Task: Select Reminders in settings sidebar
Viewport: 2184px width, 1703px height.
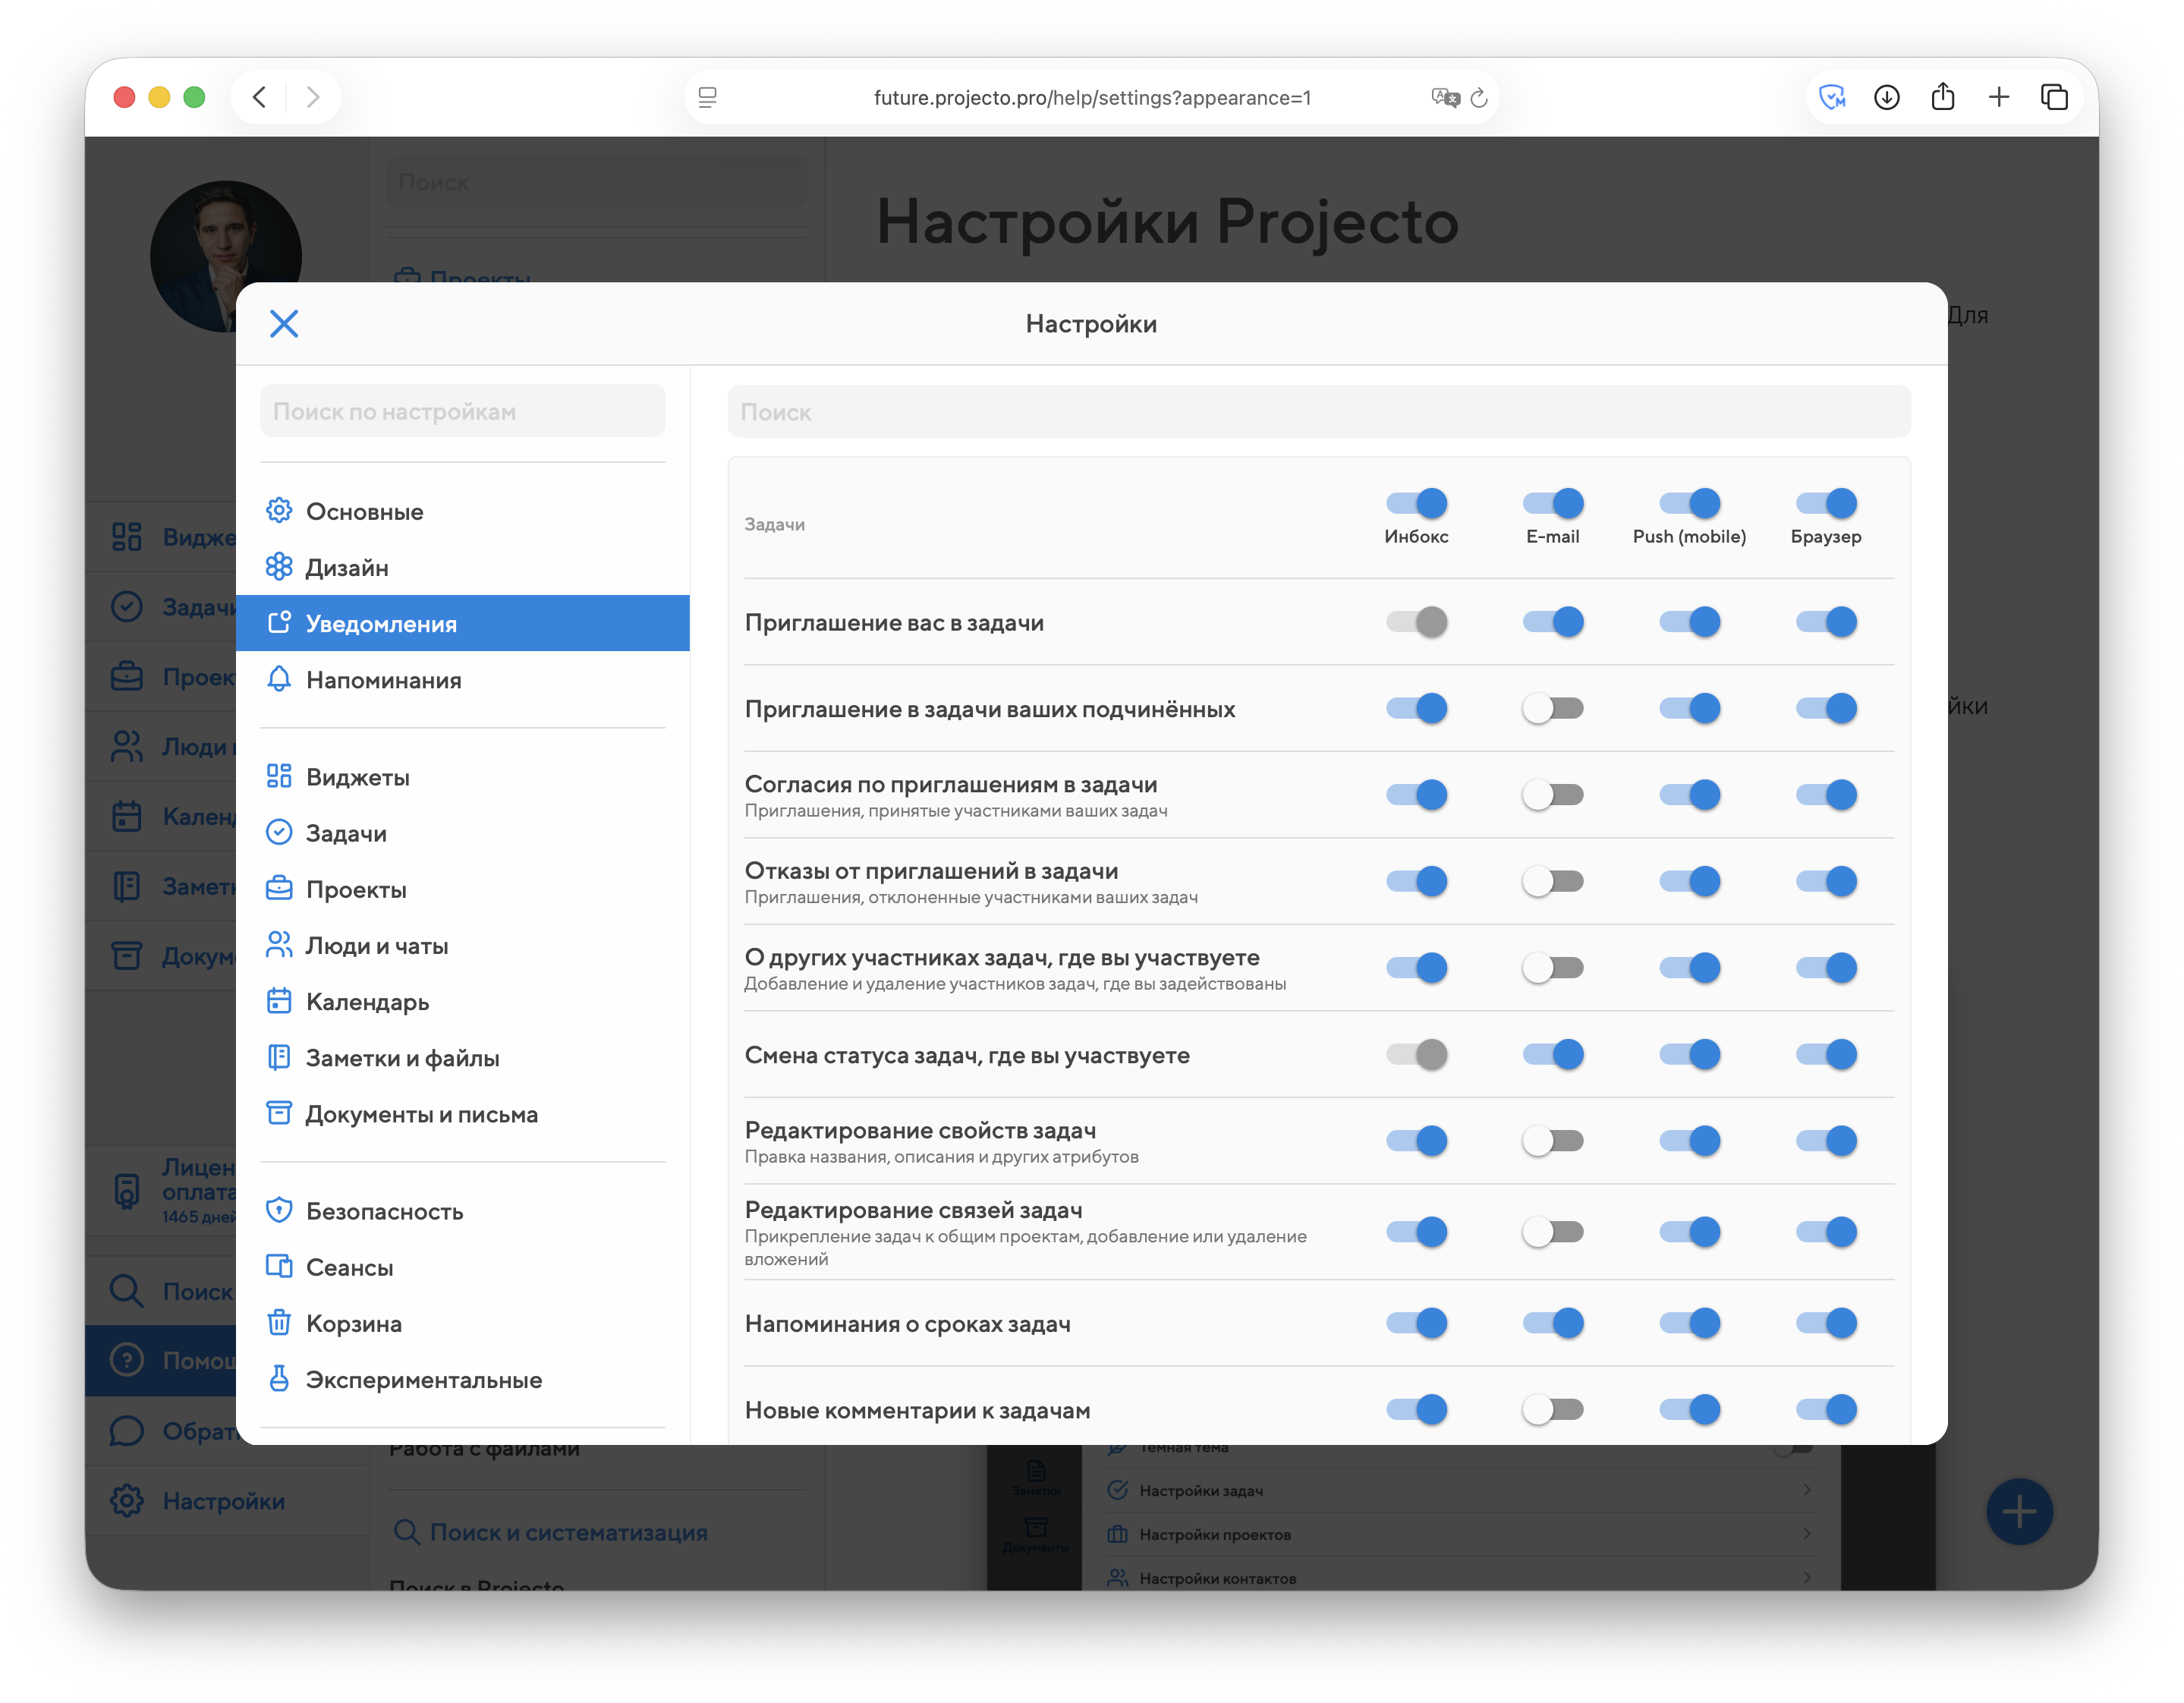Action: 383,680
